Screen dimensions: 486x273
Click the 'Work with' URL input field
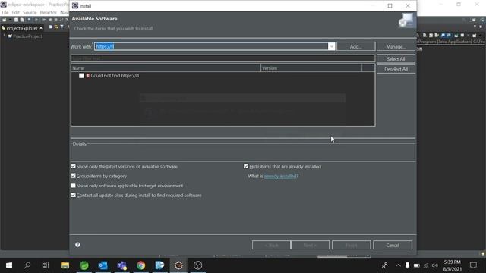click(211, 46)
